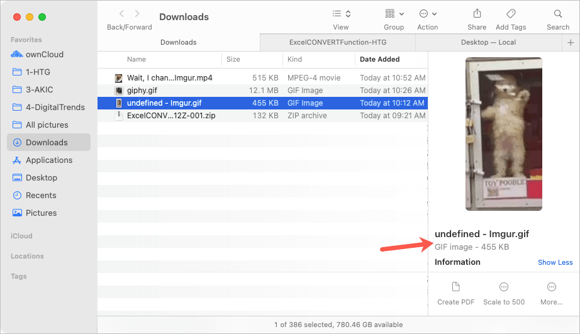Click the Add Tags icon
Image resolution: width=580 pixels, height=334 pixels.
pyautogui.click(x=511, y=14)
